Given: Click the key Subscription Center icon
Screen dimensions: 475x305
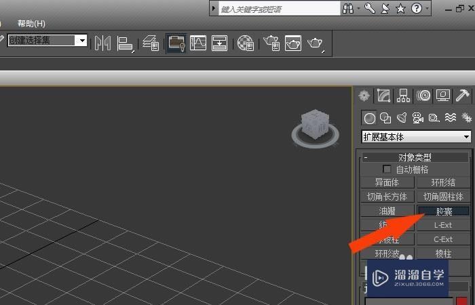Looking at the screenshot, I should click(x=370, y=8).
